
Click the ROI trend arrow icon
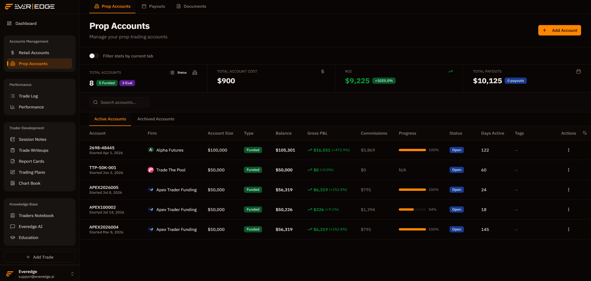click(450, 71)
